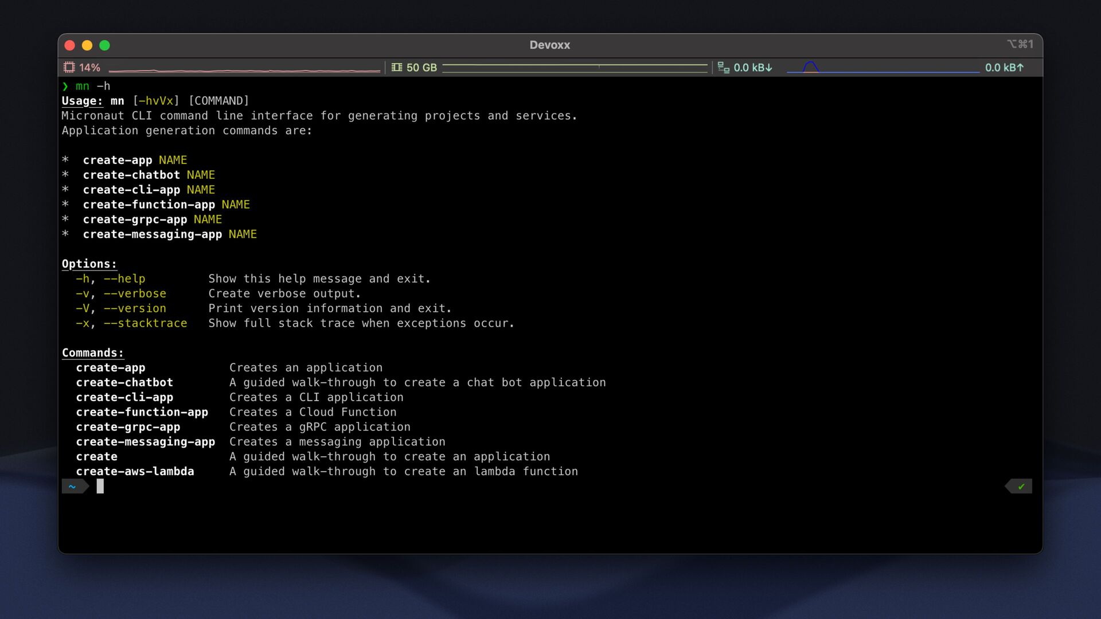This screenshot has width=1101, height=619.
Task: Click the CPU chip icon in status bar
Action: [x=69, y=68]
